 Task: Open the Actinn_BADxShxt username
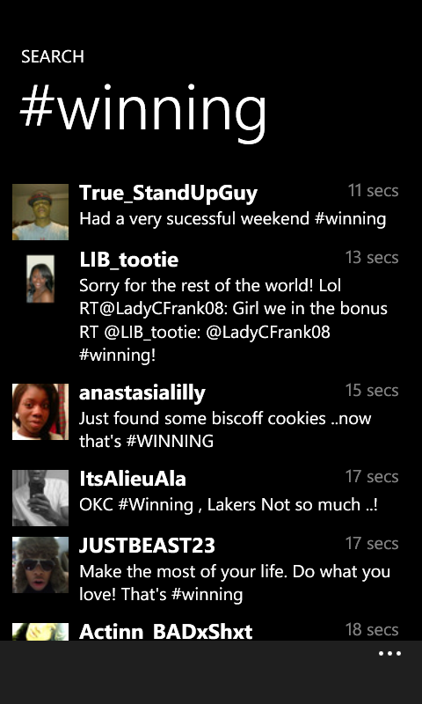tap(165, 632)
